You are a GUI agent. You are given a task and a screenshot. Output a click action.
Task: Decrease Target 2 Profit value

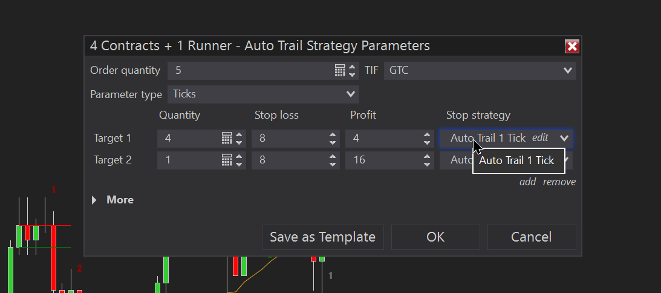427,164
